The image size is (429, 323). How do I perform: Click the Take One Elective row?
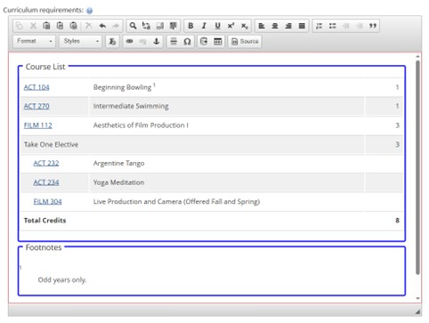click(x=212, y=144)
